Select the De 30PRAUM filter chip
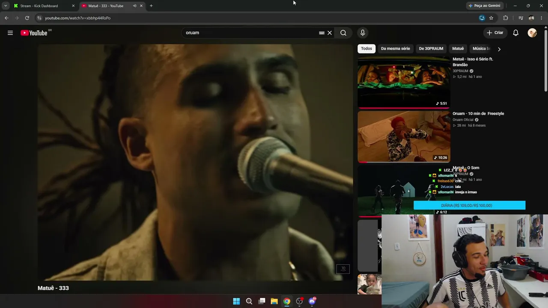The width and height of the screenshot is (548, 308). coord(431,49)
